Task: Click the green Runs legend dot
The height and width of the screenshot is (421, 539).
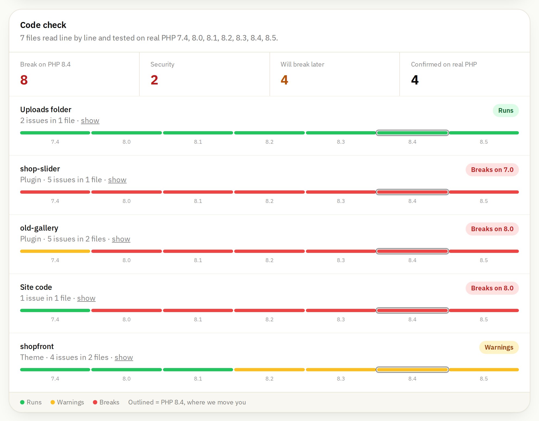Action: tap(22, 402)
